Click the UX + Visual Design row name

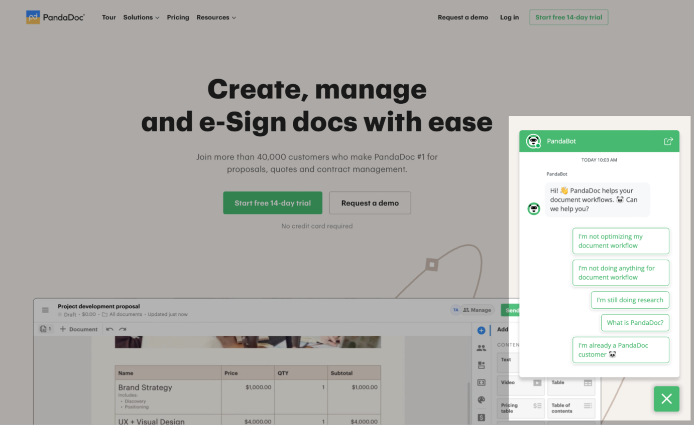[151, 421]
